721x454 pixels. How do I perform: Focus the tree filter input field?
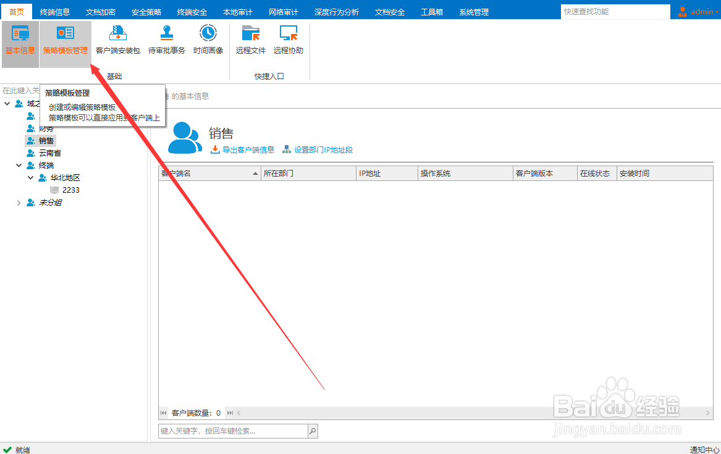point(20,91)
